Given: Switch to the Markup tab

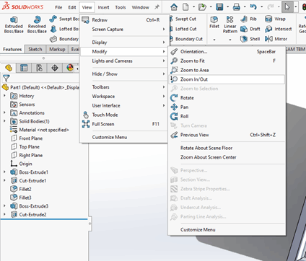Looking at the screenshot, I should tap(57, 49).
